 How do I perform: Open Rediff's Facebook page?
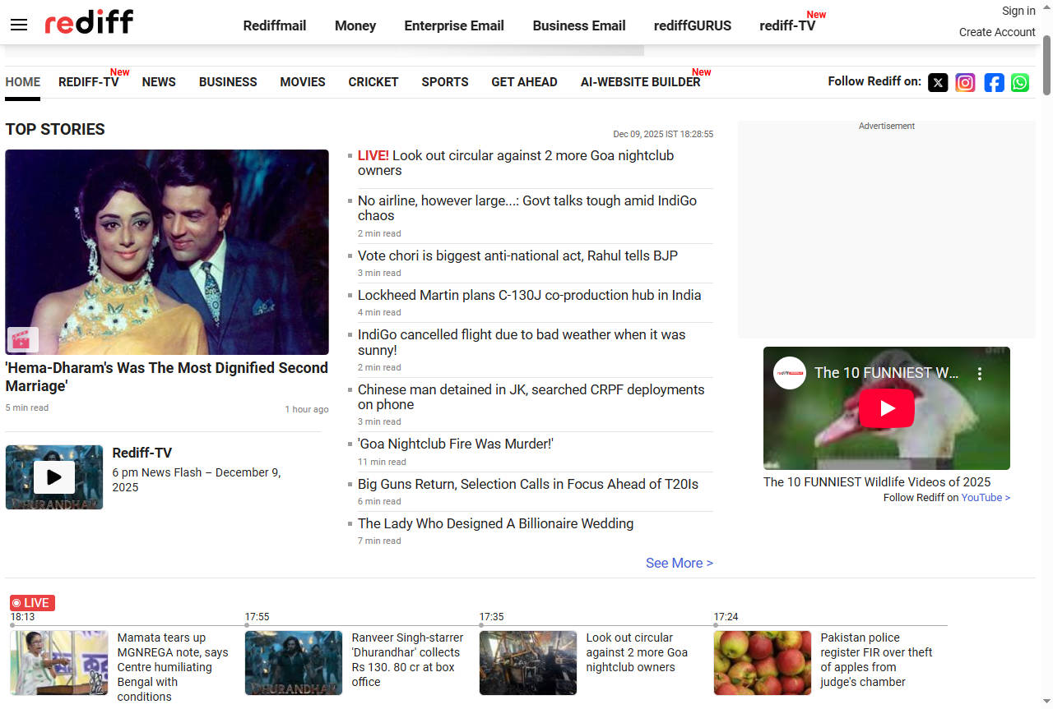(x=994, y=82)
